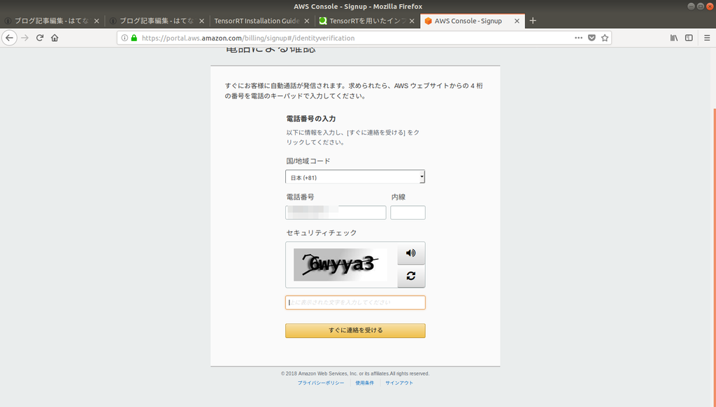Close the Firefox window
This screenshot has width=716, height=407.
710,6
